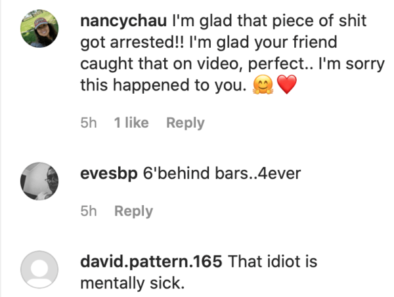The width and height of the screenshot is (394, 297).
Task: View the "1 like" count on nancychau's comment
Action: click(131, 123)
